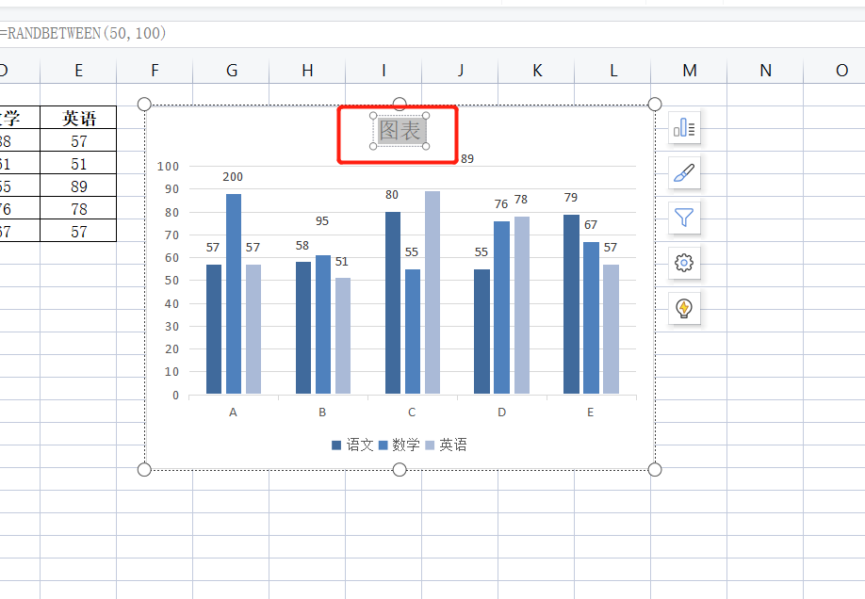Screen dimensions: 865x599
Task: Click the light 英语 bar in group D
Action: coord(522,305)
